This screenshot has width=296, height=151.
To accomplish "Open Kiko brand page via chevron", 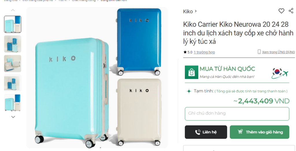I will (x=196, y=11).
